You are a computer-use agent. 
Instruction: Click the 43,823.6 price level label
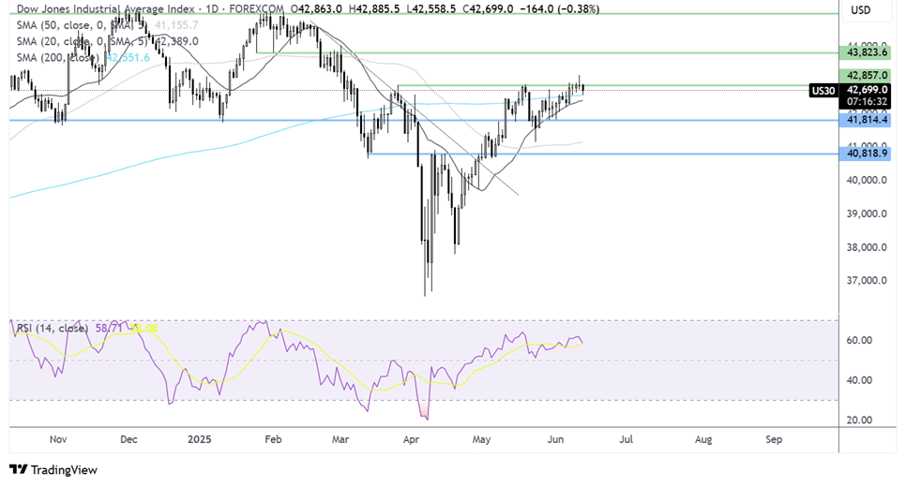(x=866, y=52)
